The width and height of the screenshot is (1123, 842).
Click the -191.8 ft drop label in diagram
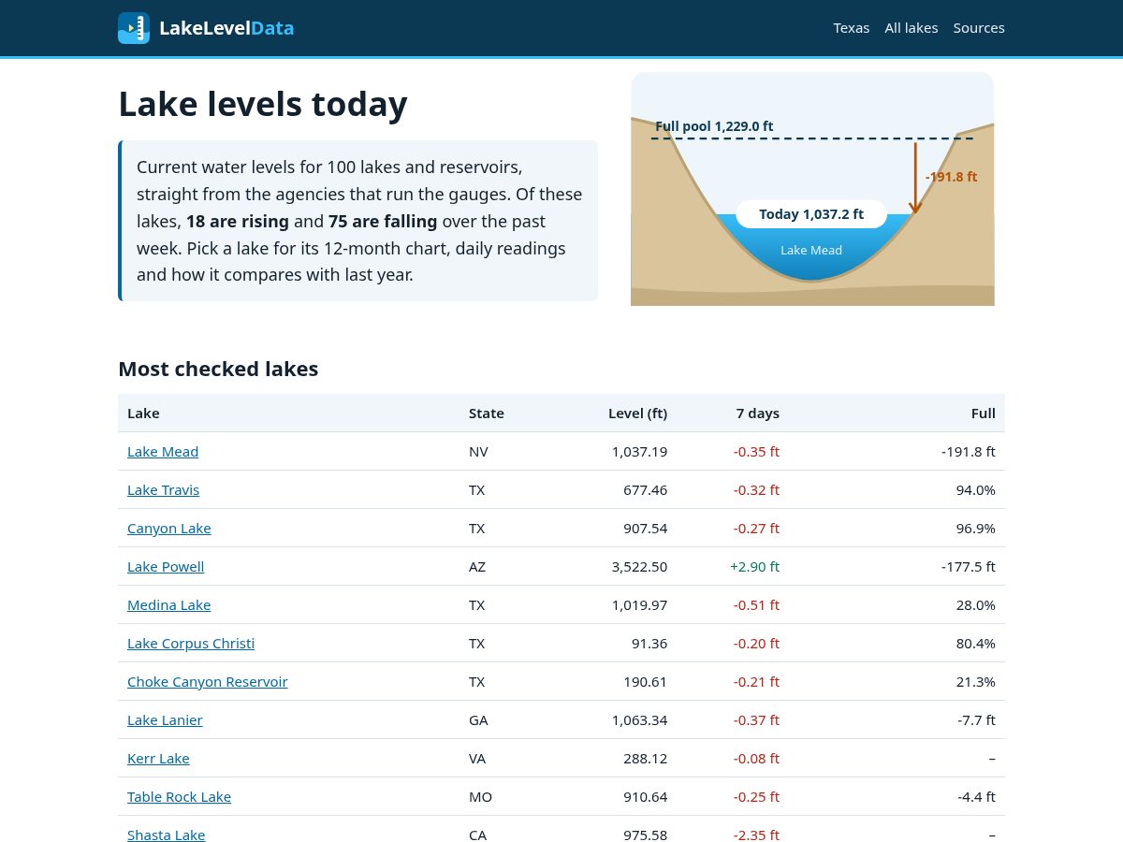951,176
